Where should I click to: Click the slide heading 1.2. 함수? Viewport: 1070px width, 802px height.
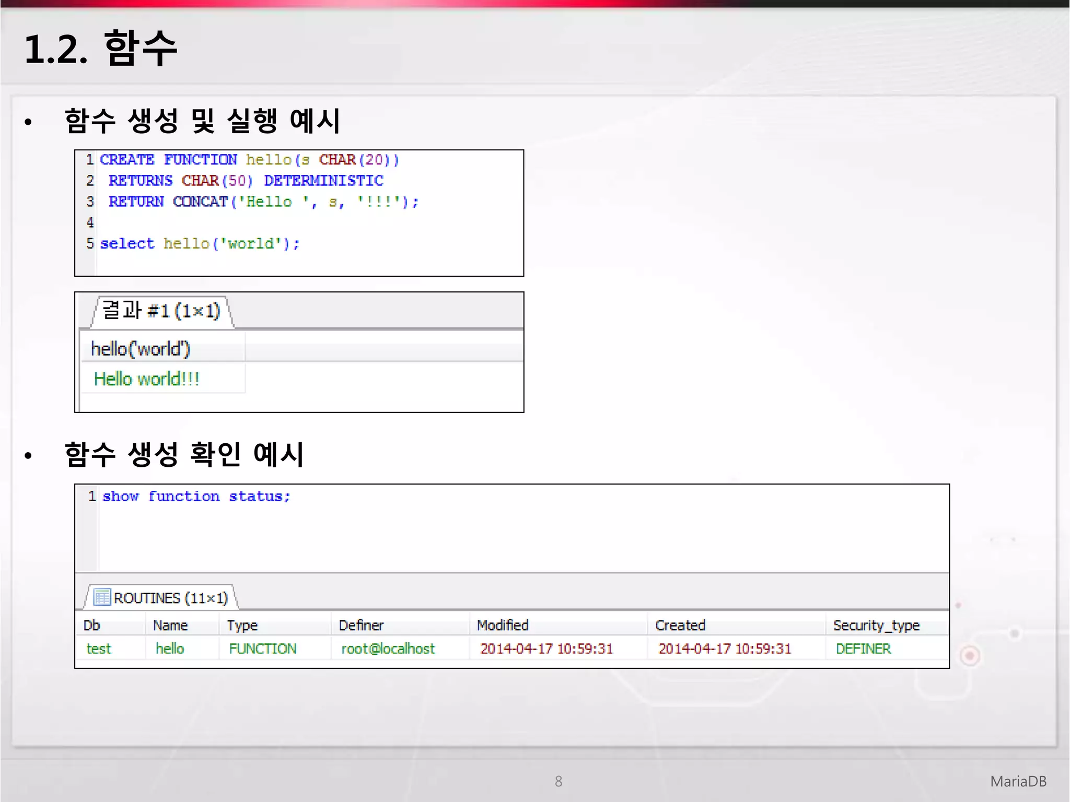tap(101, 48)
